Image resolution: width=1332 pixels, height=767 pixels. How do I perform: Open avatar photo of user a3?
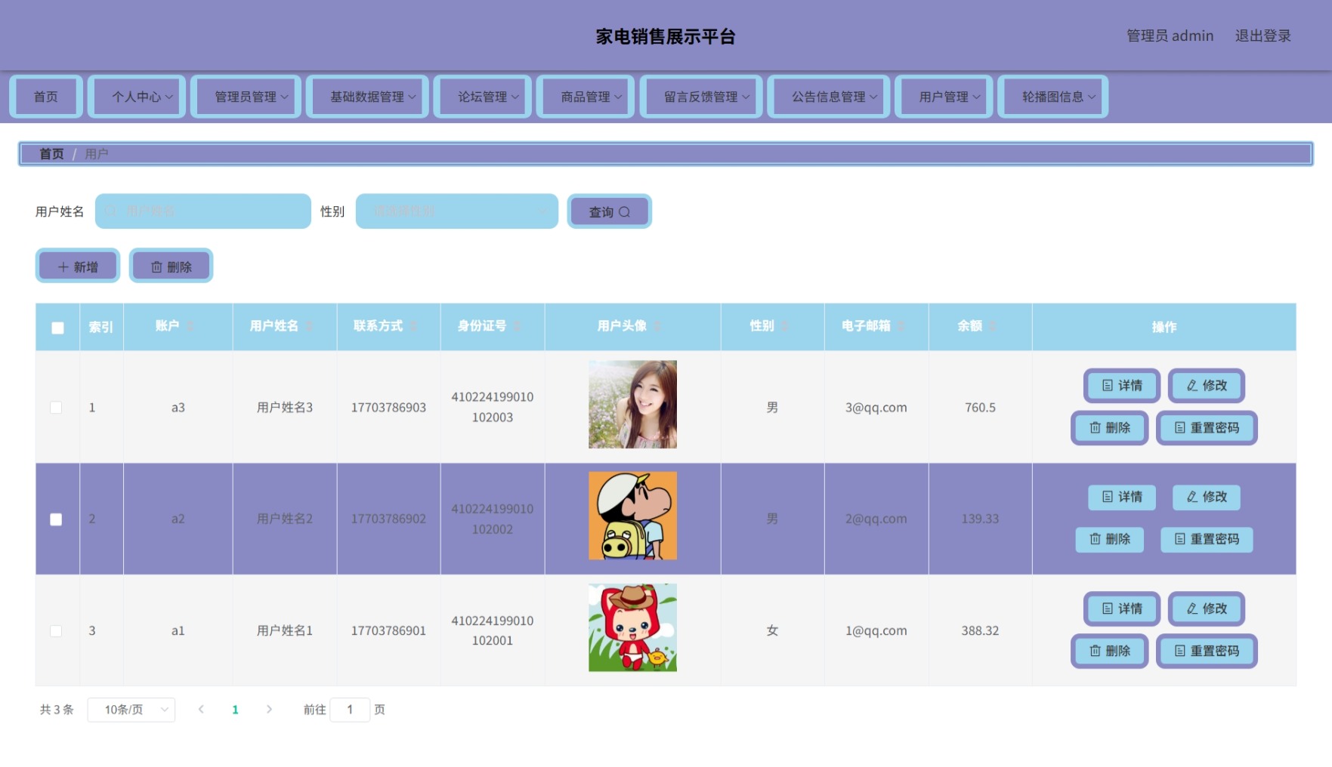point(632,404)
